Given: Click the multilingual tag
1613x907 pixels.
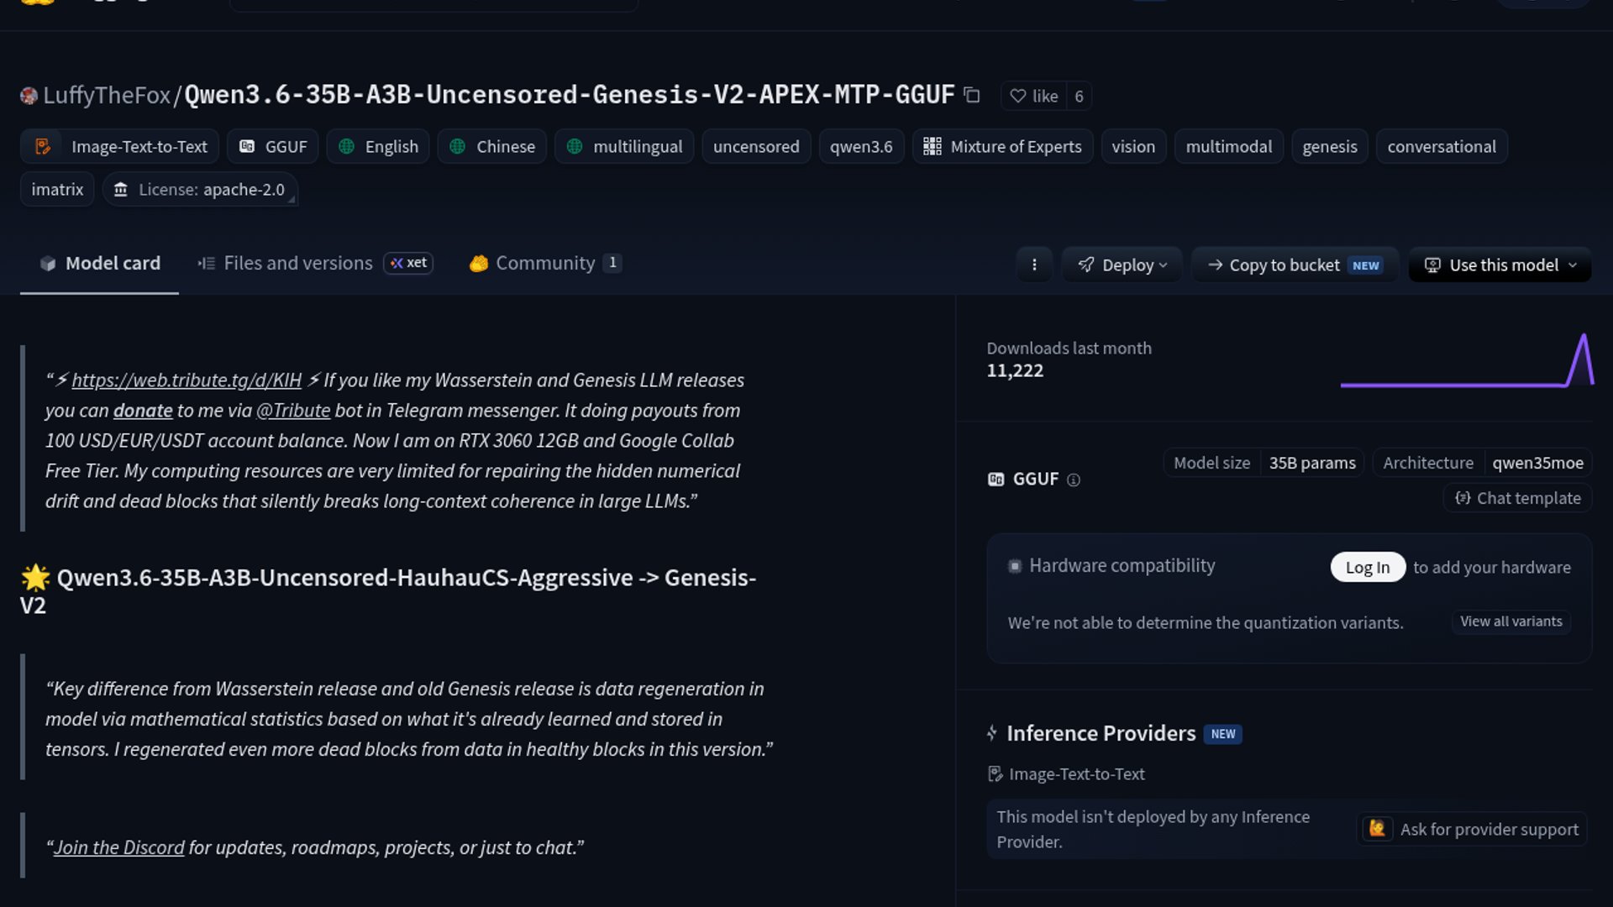Looking at the screenshot, I should 624,146.
